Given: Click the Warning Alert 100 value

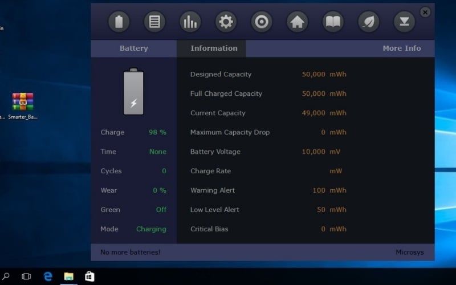Looking at the screenshot, I should [x=319, y=190].
